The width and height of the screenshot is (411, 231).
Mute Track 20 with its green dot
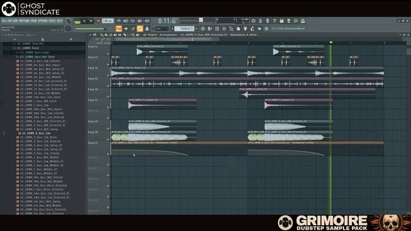(x=108, y=140)
